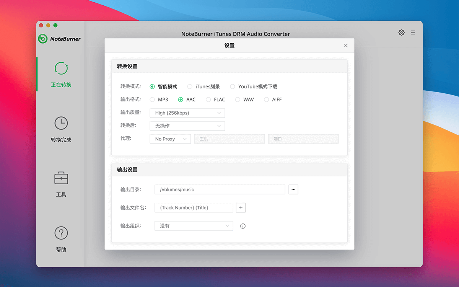The image size is (459, 287).
Task: Click the 工具 sidebar label
Action: point(61,195)
